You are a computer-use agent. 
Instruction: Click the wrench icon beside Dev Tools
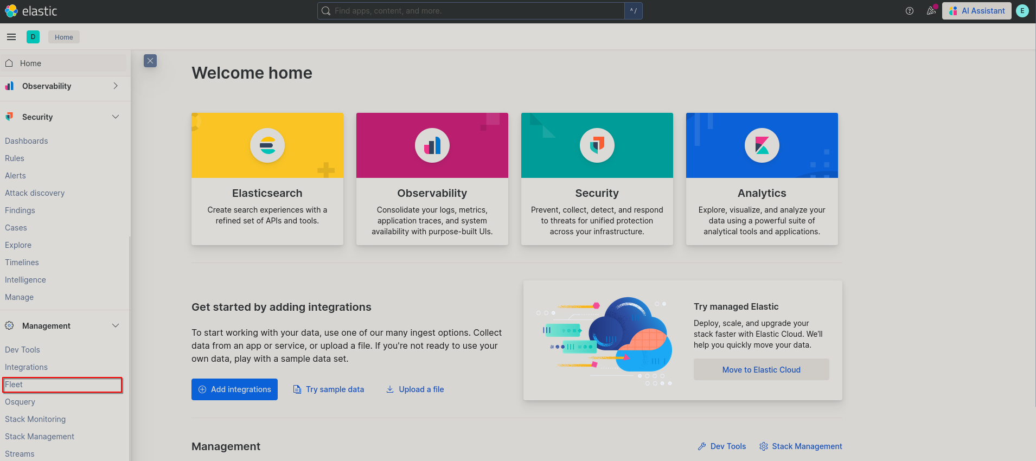point(702,446)
